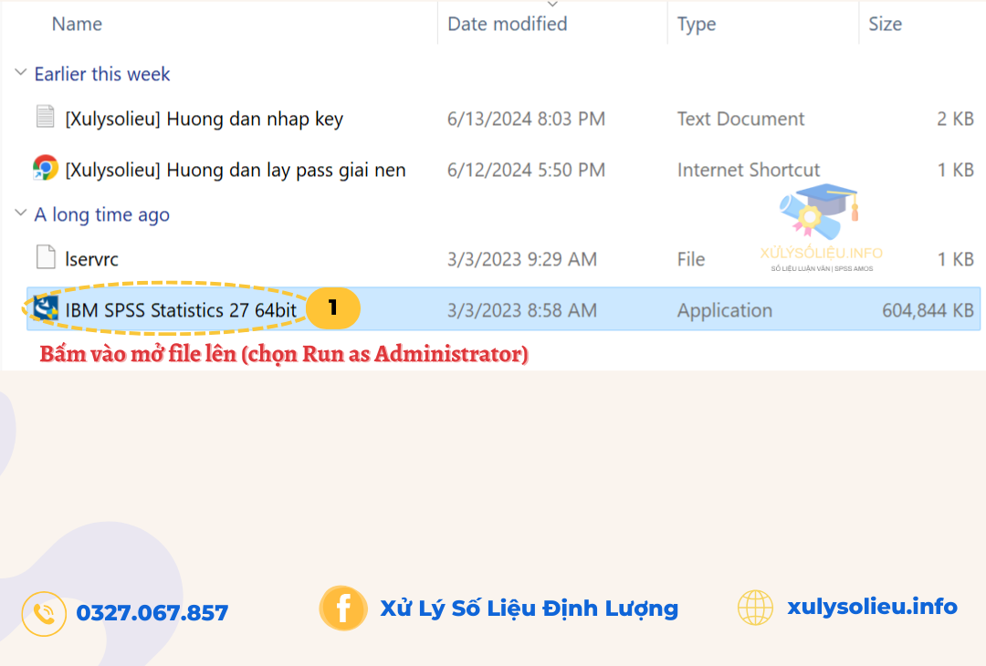Click the 604,844 KB size cell
This screenshot has height=666, width=986.
(928, 310)
